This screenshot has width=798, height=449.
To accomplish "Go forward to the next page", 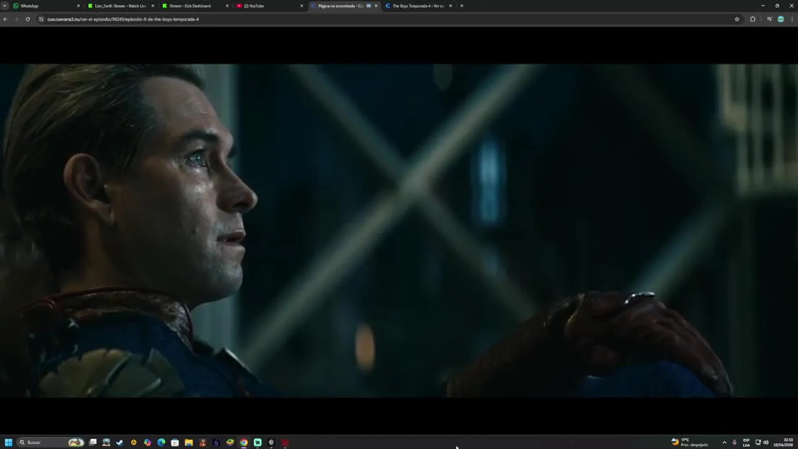I will click(16, 19).
